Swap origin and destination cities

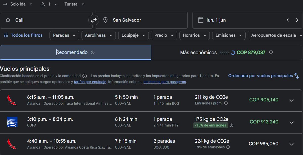coord(94,20)
